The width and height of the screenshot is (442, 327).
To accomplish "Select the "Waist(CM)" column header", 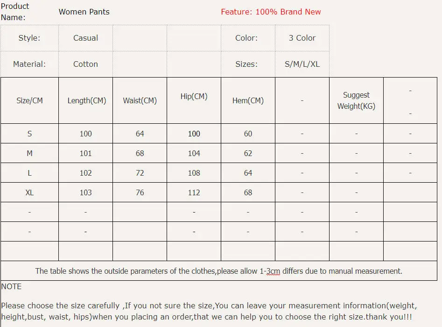I will pos(140,101).
